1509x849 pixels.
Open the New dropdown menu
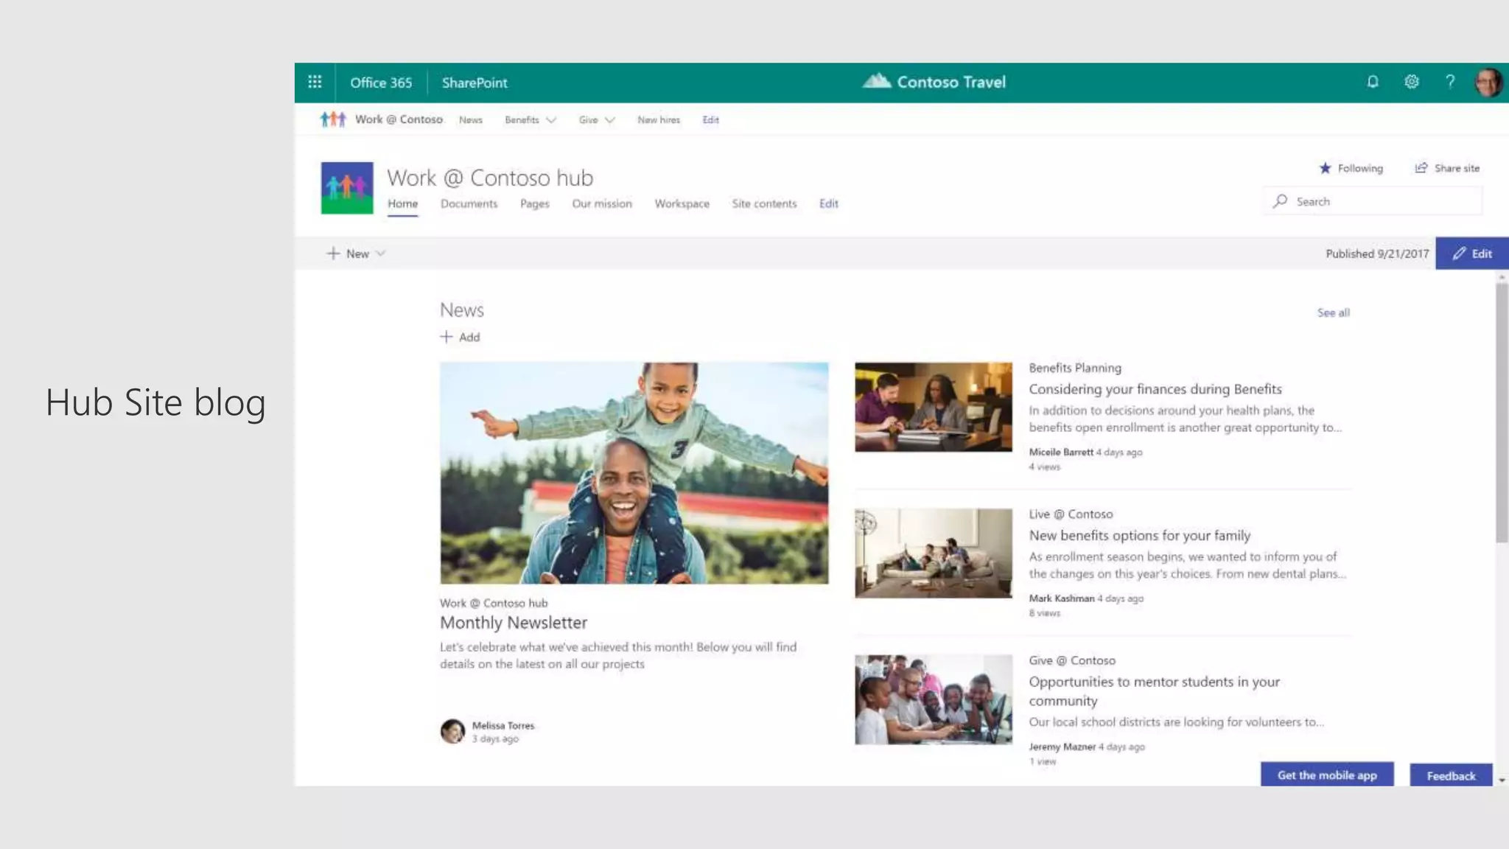(357, 254)
